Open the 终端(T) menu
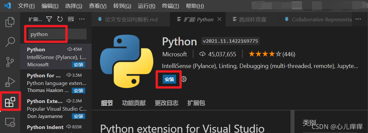Screen dimensions: 368x133 point(170,6)
